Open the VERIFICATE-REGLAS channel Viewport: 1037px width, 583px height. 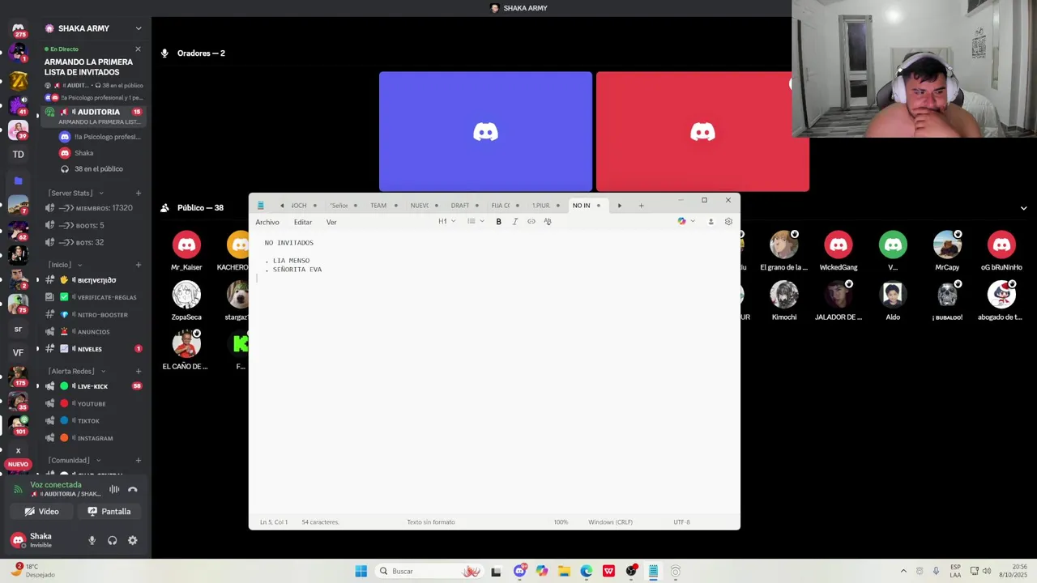click(x=93, y=297)
